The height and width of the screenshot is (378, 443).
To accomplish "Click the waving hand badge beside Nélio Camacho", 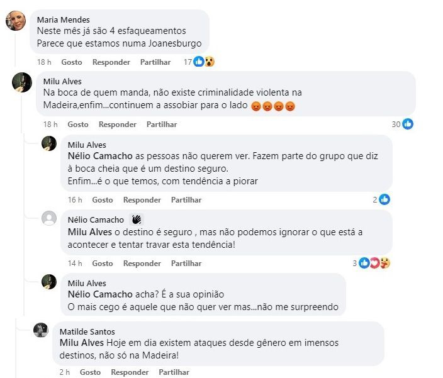I will click(x=137, y=220).
